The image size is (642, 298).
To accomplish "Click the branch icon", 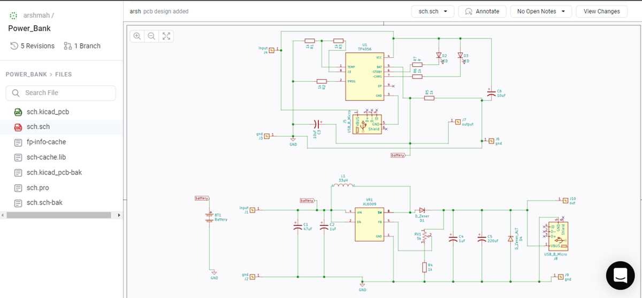I will coord(67,46).
